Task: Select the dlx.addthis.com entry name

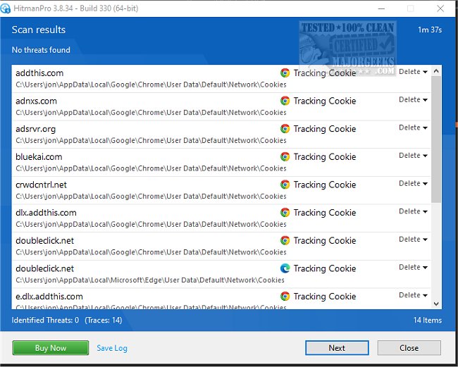Action: tap(46, 213)
